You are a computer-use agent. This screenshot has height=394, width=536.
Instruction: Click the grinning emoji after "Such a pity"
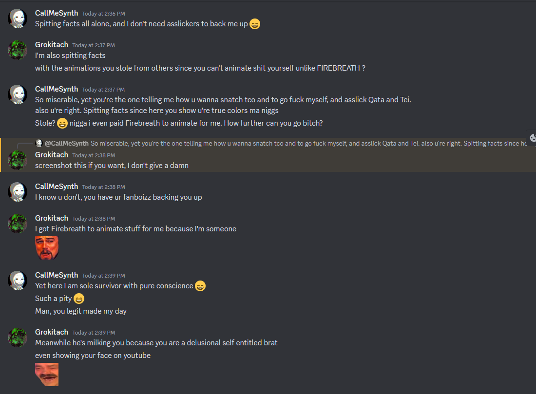(x=79, y=299)
